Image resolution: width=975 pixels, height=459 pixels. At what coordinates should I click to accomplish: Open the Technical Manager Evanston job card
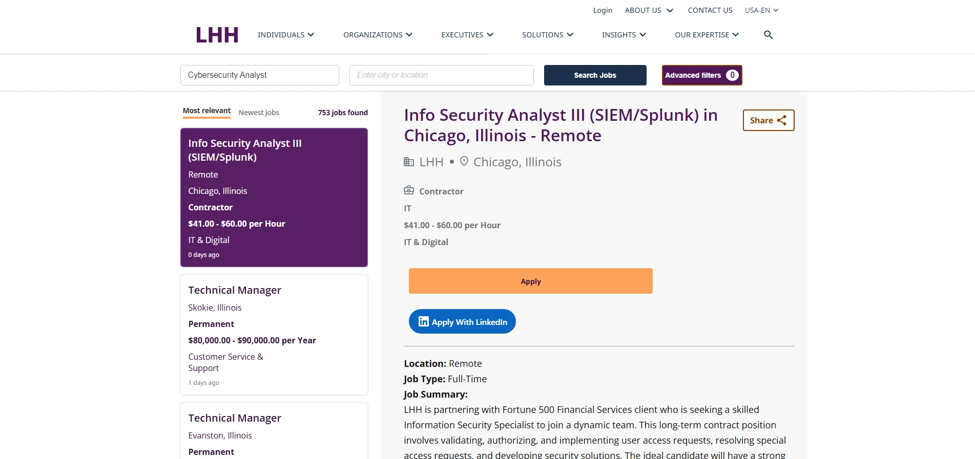274,431
